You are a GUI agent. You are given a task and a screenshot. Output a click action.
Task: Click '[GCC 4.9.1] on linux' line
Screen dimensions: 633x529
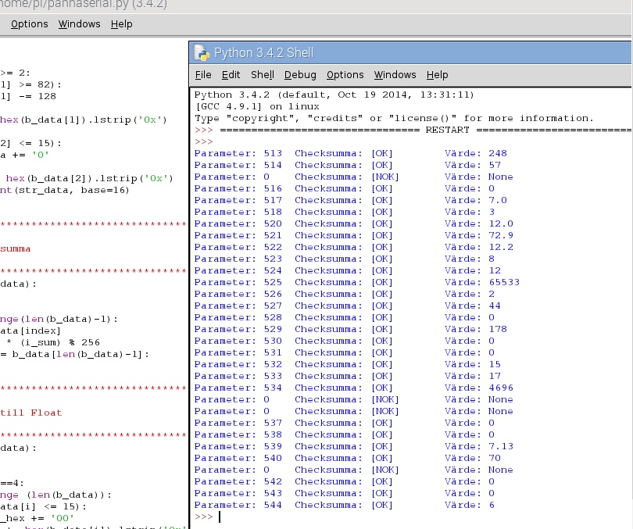click(x=257, y=106)
